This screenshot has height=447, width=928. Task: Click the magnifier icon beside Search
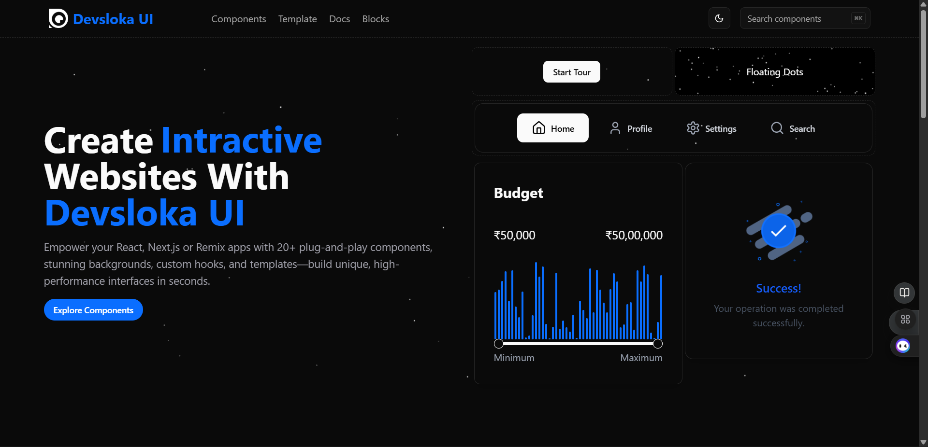pyautogui.click(x=777, y=128)
